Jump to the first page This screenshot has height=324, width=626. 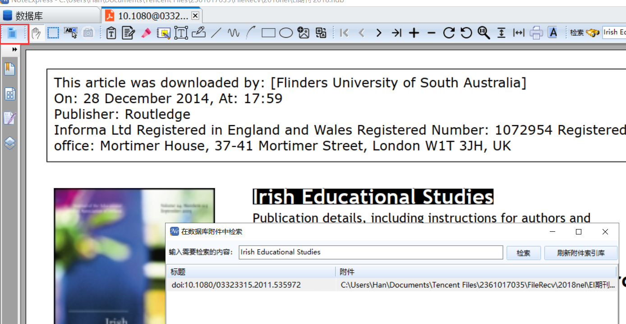click(345, 33)
